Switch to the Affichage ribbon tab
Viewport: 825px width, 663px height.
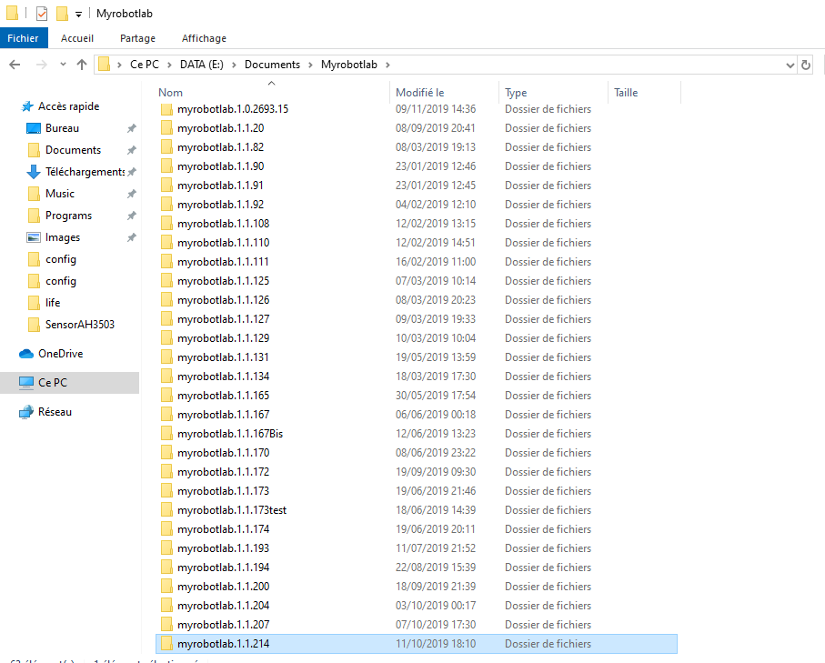coord(204,38)
